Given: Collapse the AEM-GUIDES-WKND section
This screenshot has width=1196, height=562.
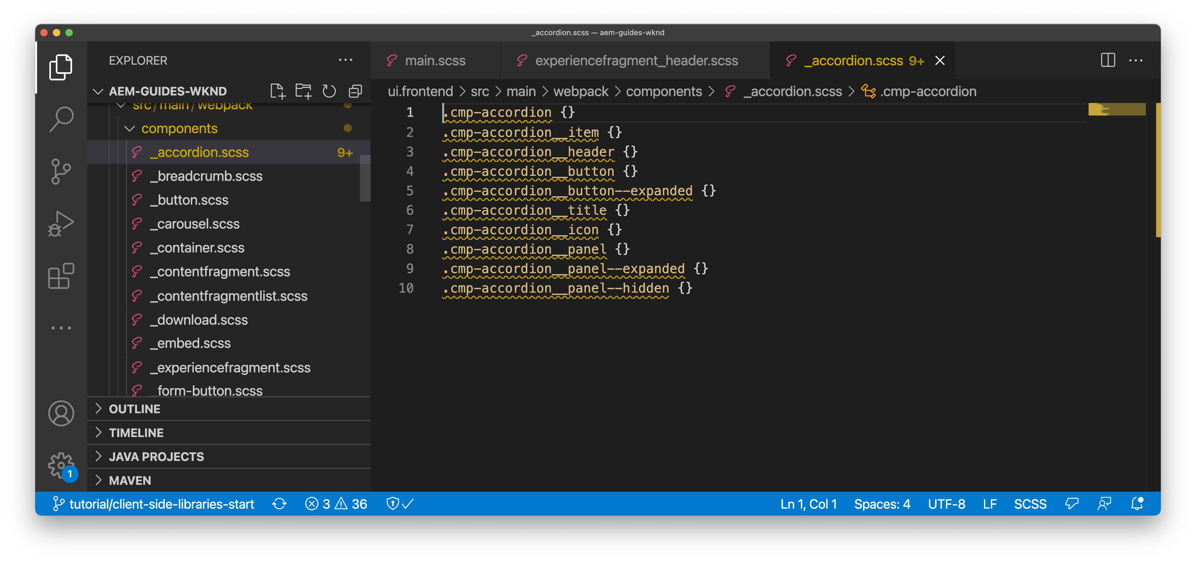Looking at the screenshot, I should tap(168, 91).
